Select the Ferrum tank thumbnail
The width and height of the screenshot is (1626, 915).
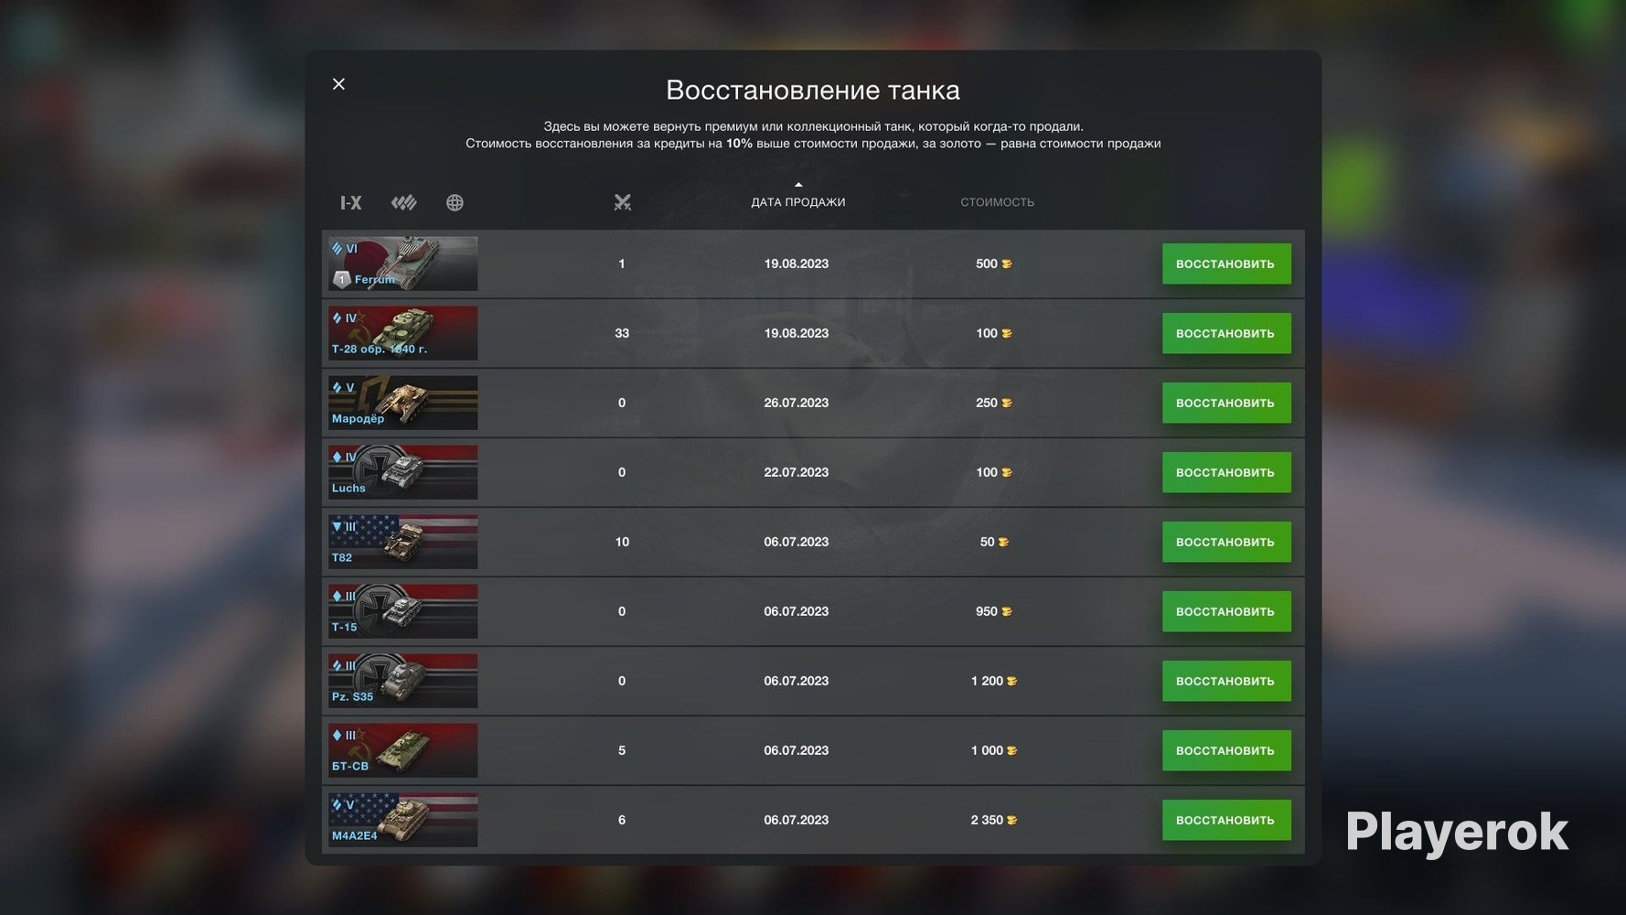(x=403, y=264)
